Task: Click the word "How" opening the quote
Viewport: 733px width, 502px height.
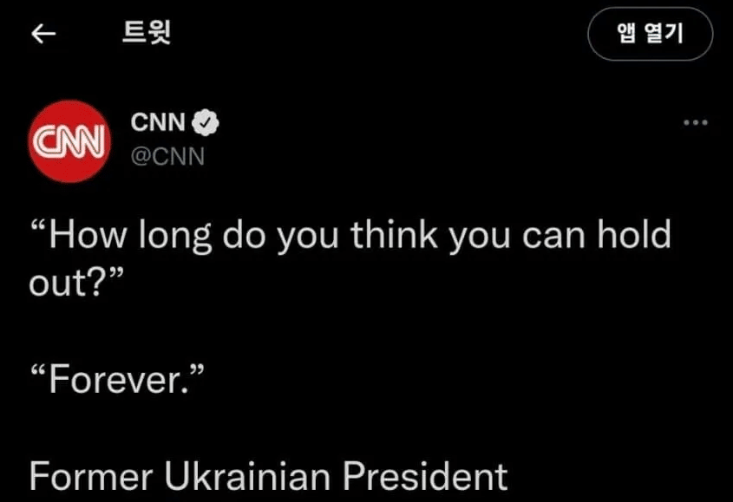Action: tap(87, 234)
